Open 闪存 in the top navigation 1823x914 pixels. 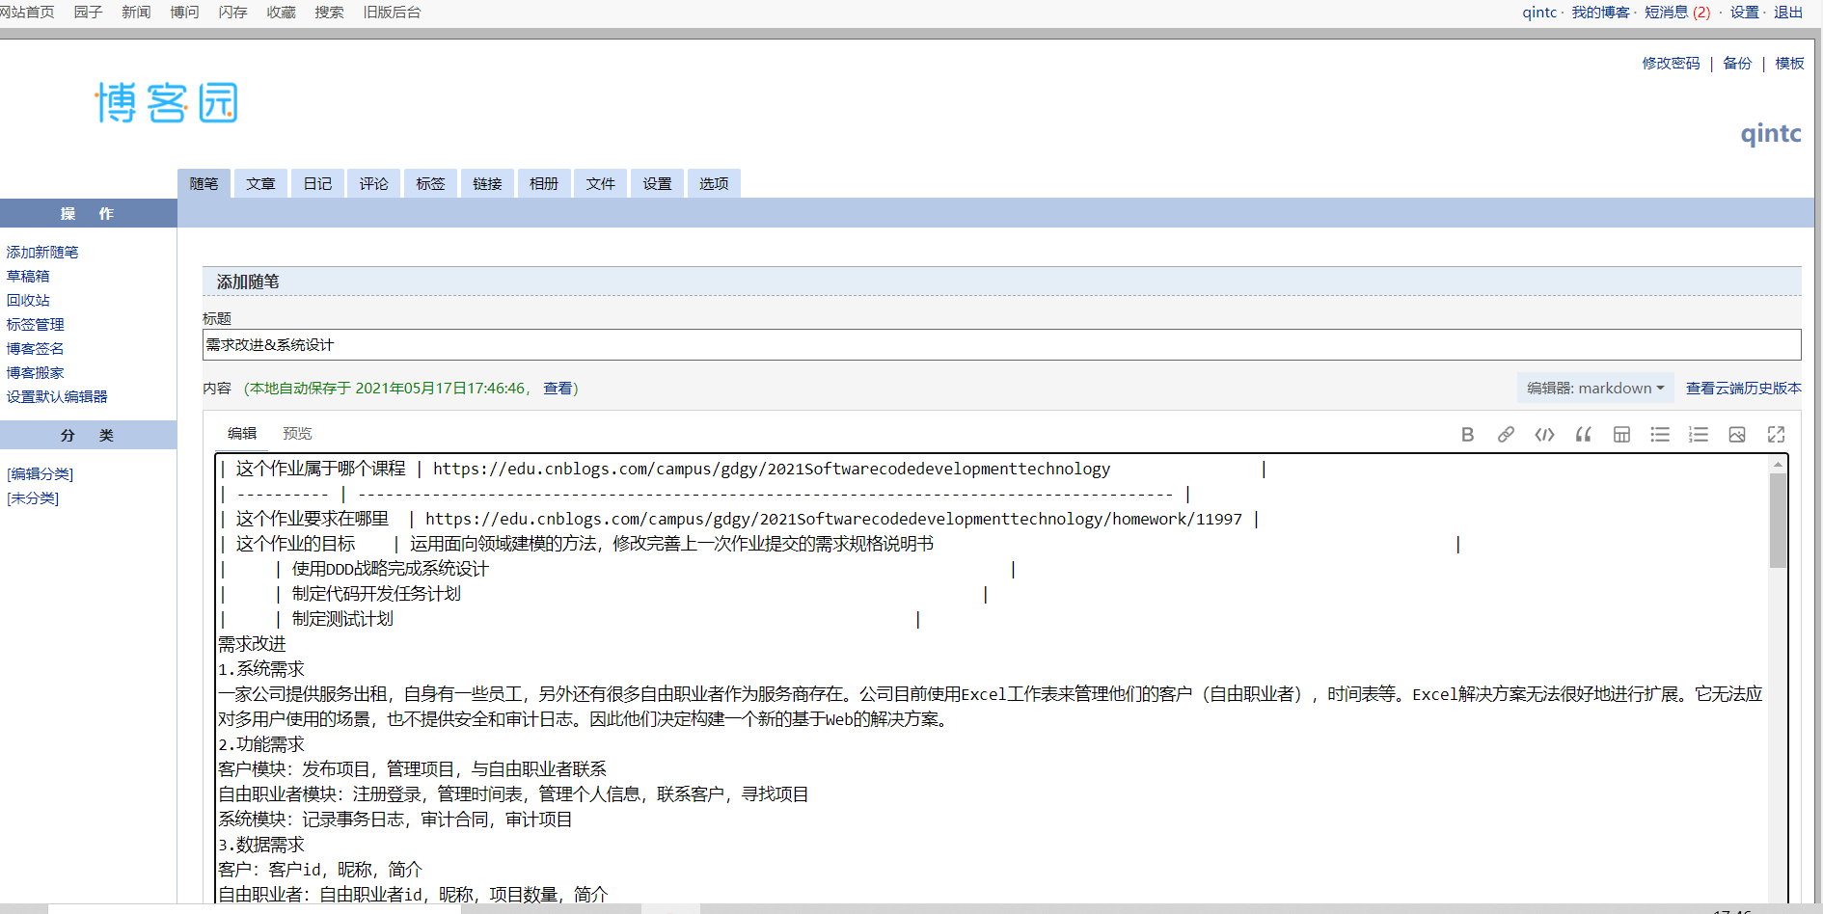pos(232,13)
